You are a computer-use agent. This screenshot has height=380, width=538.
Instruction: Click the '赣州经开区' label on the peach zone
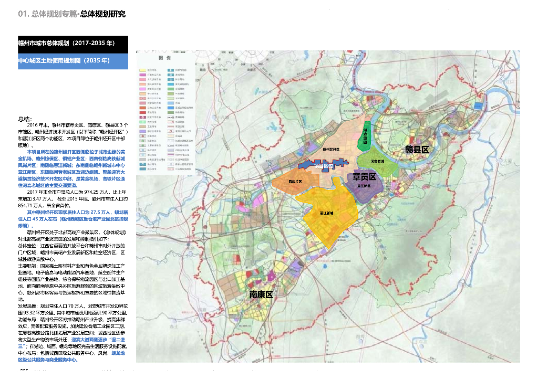[331, 150]
